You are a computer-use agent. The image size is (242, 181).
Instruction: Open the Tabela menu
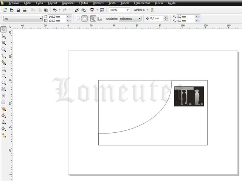(125, 3)
